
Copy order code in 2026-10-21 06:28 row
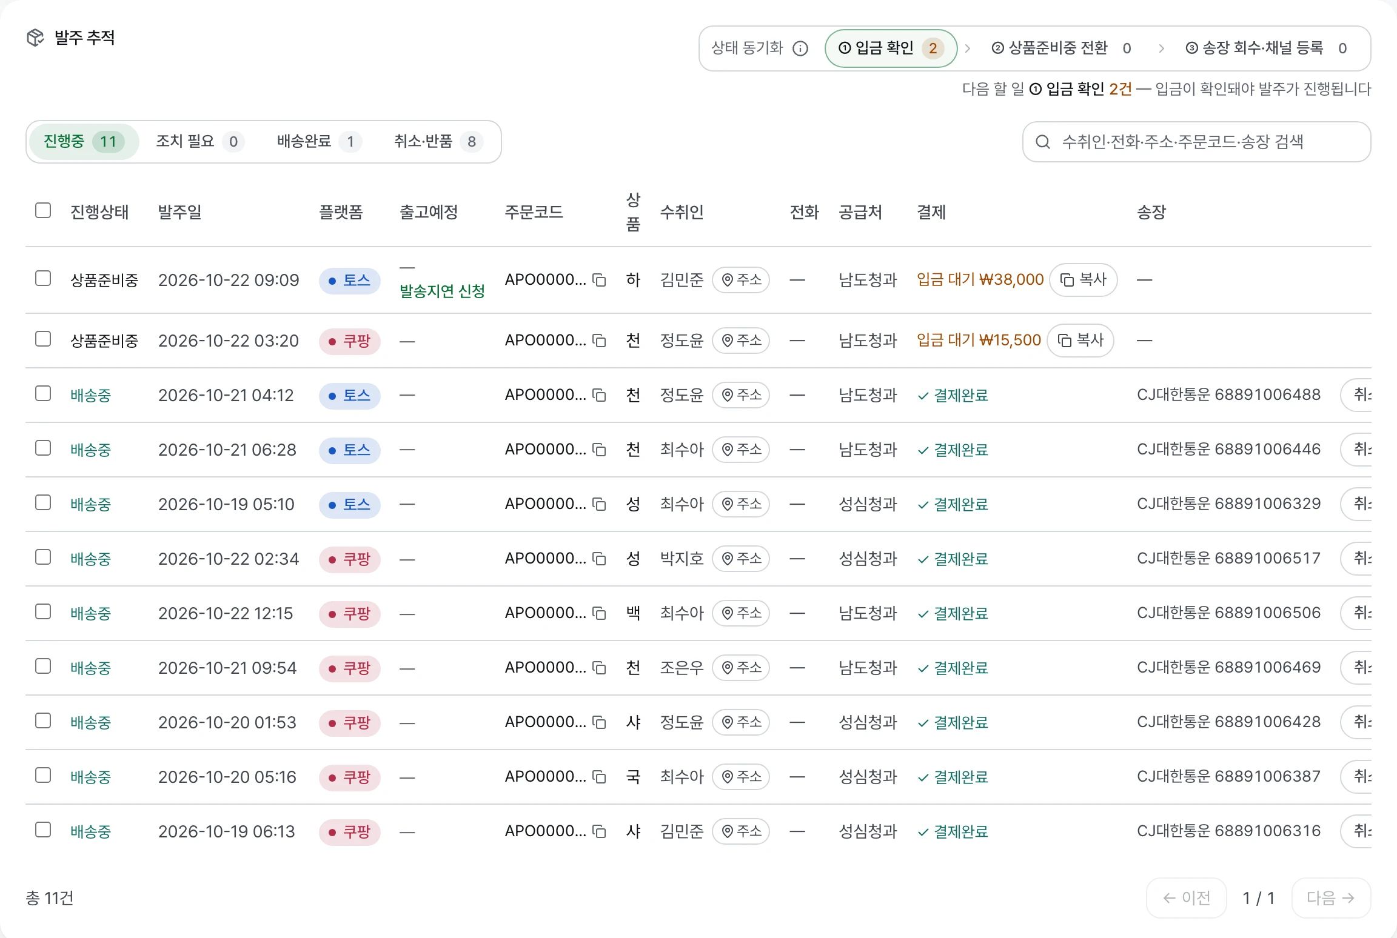point(599,450)
